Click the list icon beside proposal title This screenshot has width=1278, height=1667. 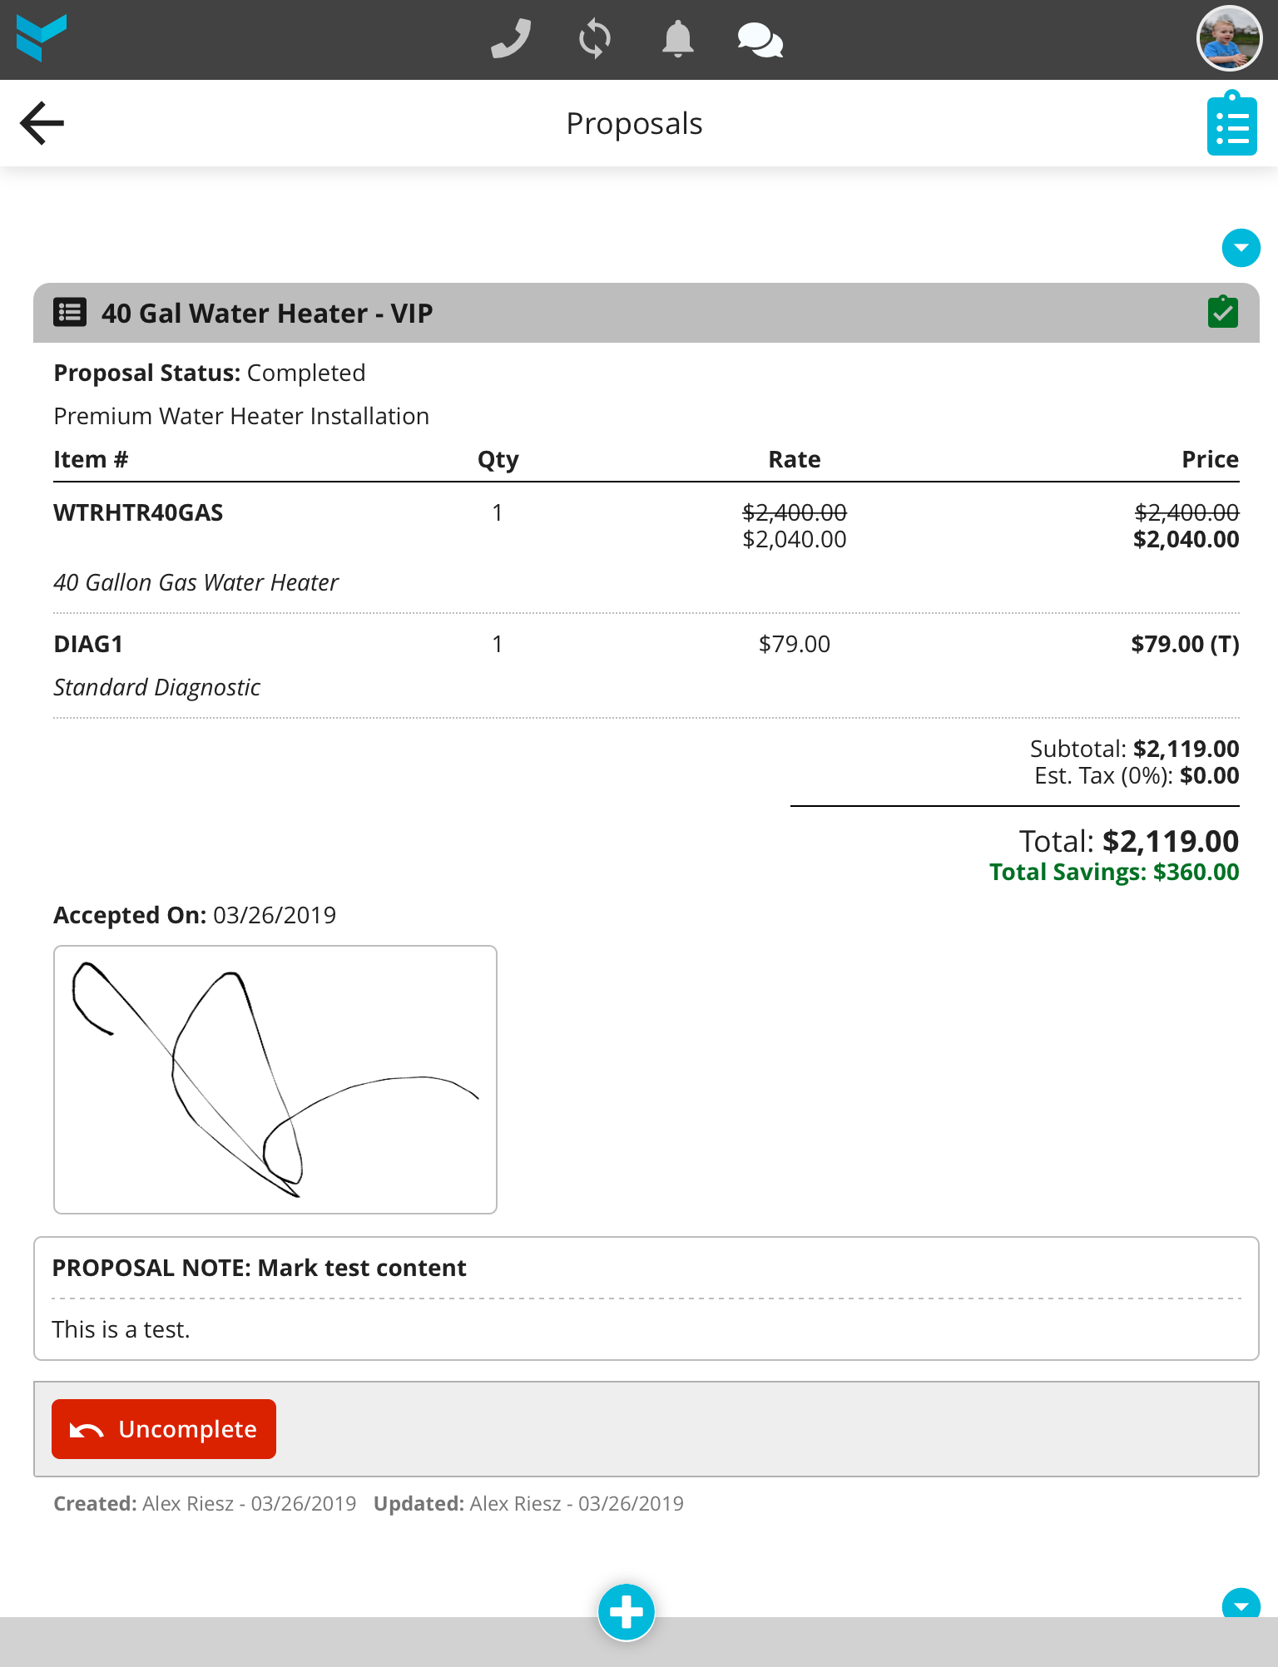click(x=70, y=313)
